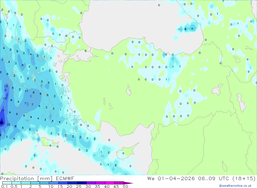Choose the 20–25 mm legend color swatch
The image size is (257, 188).
[x=72, y=183]
